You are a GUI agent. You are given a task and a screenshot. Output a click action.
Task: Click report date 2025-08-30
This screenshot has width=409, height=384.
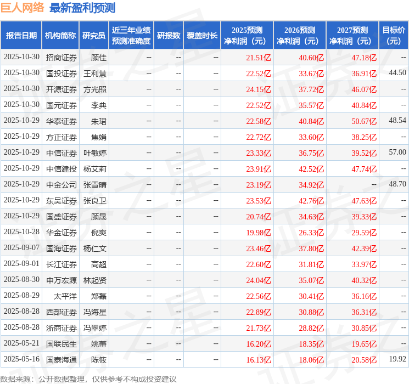click(21, 279)
